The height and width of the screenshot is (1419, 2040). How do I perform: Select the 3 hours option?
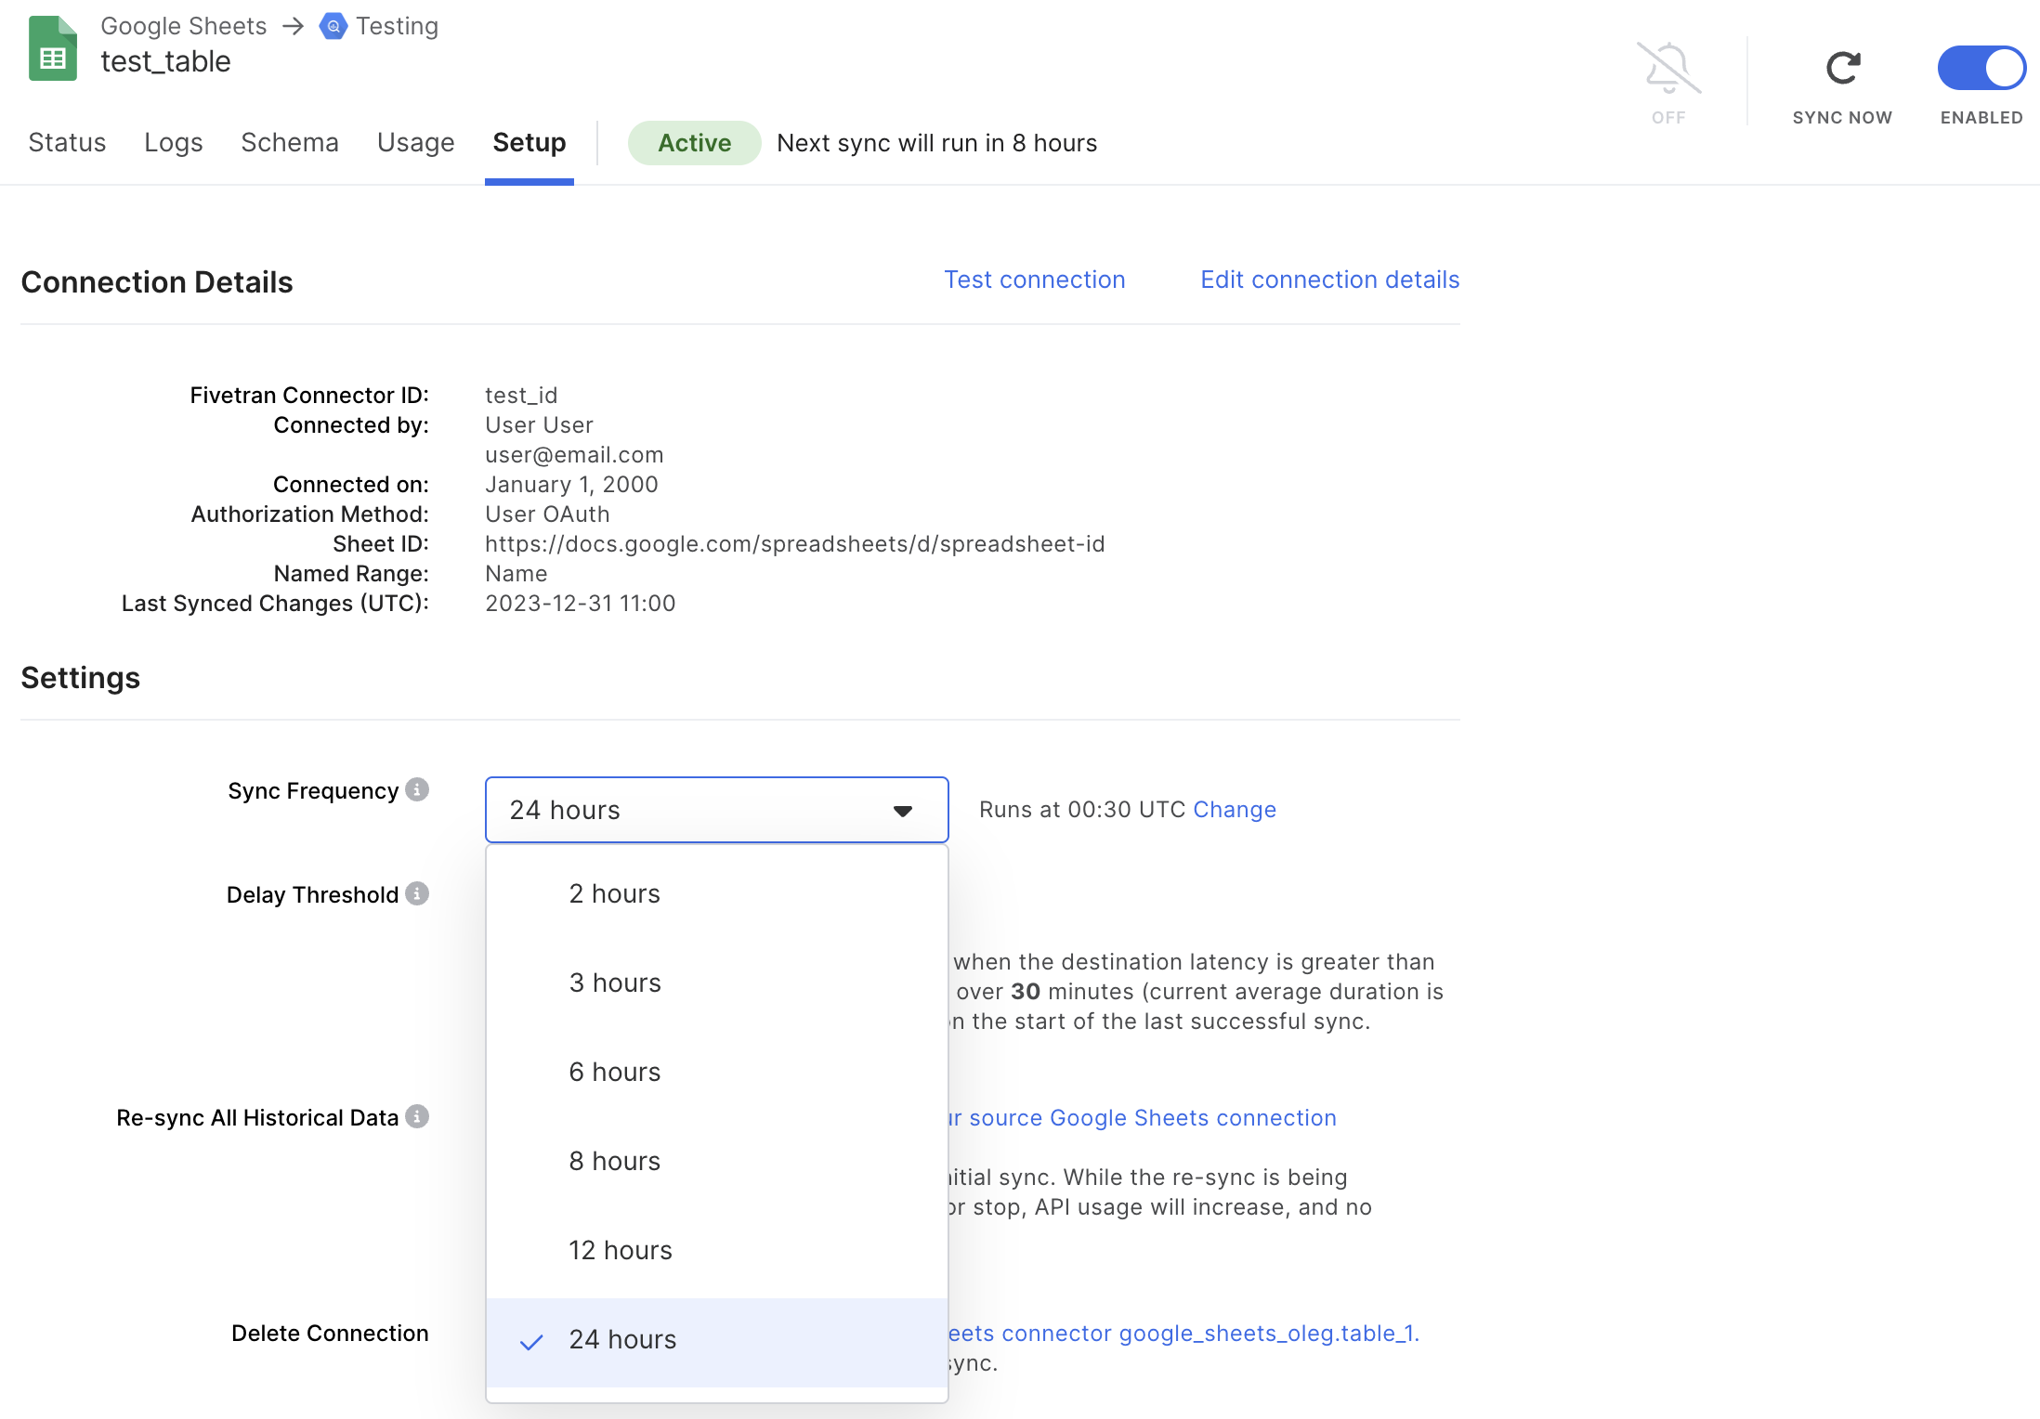point(716,983)
